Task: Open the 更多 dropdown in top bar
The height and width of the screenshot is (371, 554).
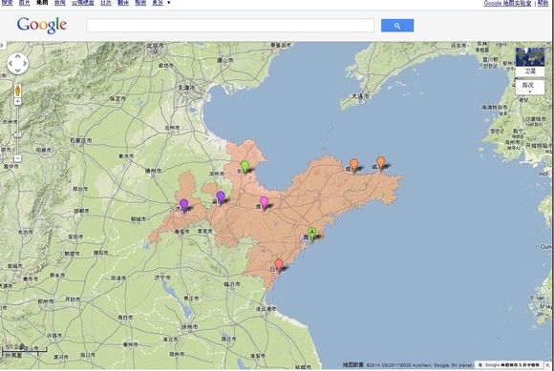Action: (161, 3)
